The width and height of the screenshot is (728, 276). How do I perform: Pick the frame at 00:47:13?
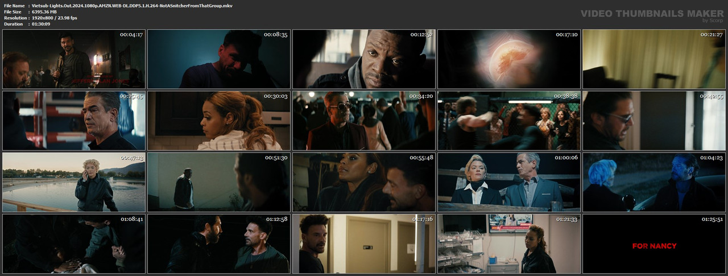tap(74, 182)
